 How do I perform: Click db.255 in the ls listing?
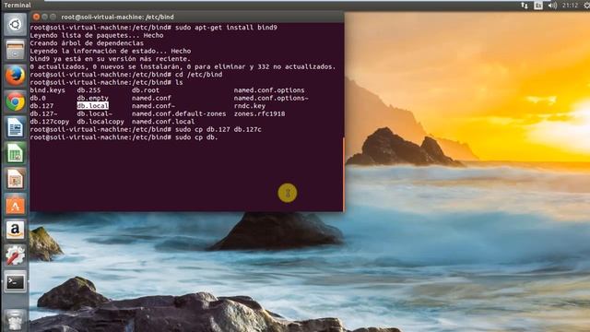pyautogui.click(x=88, y=90)
